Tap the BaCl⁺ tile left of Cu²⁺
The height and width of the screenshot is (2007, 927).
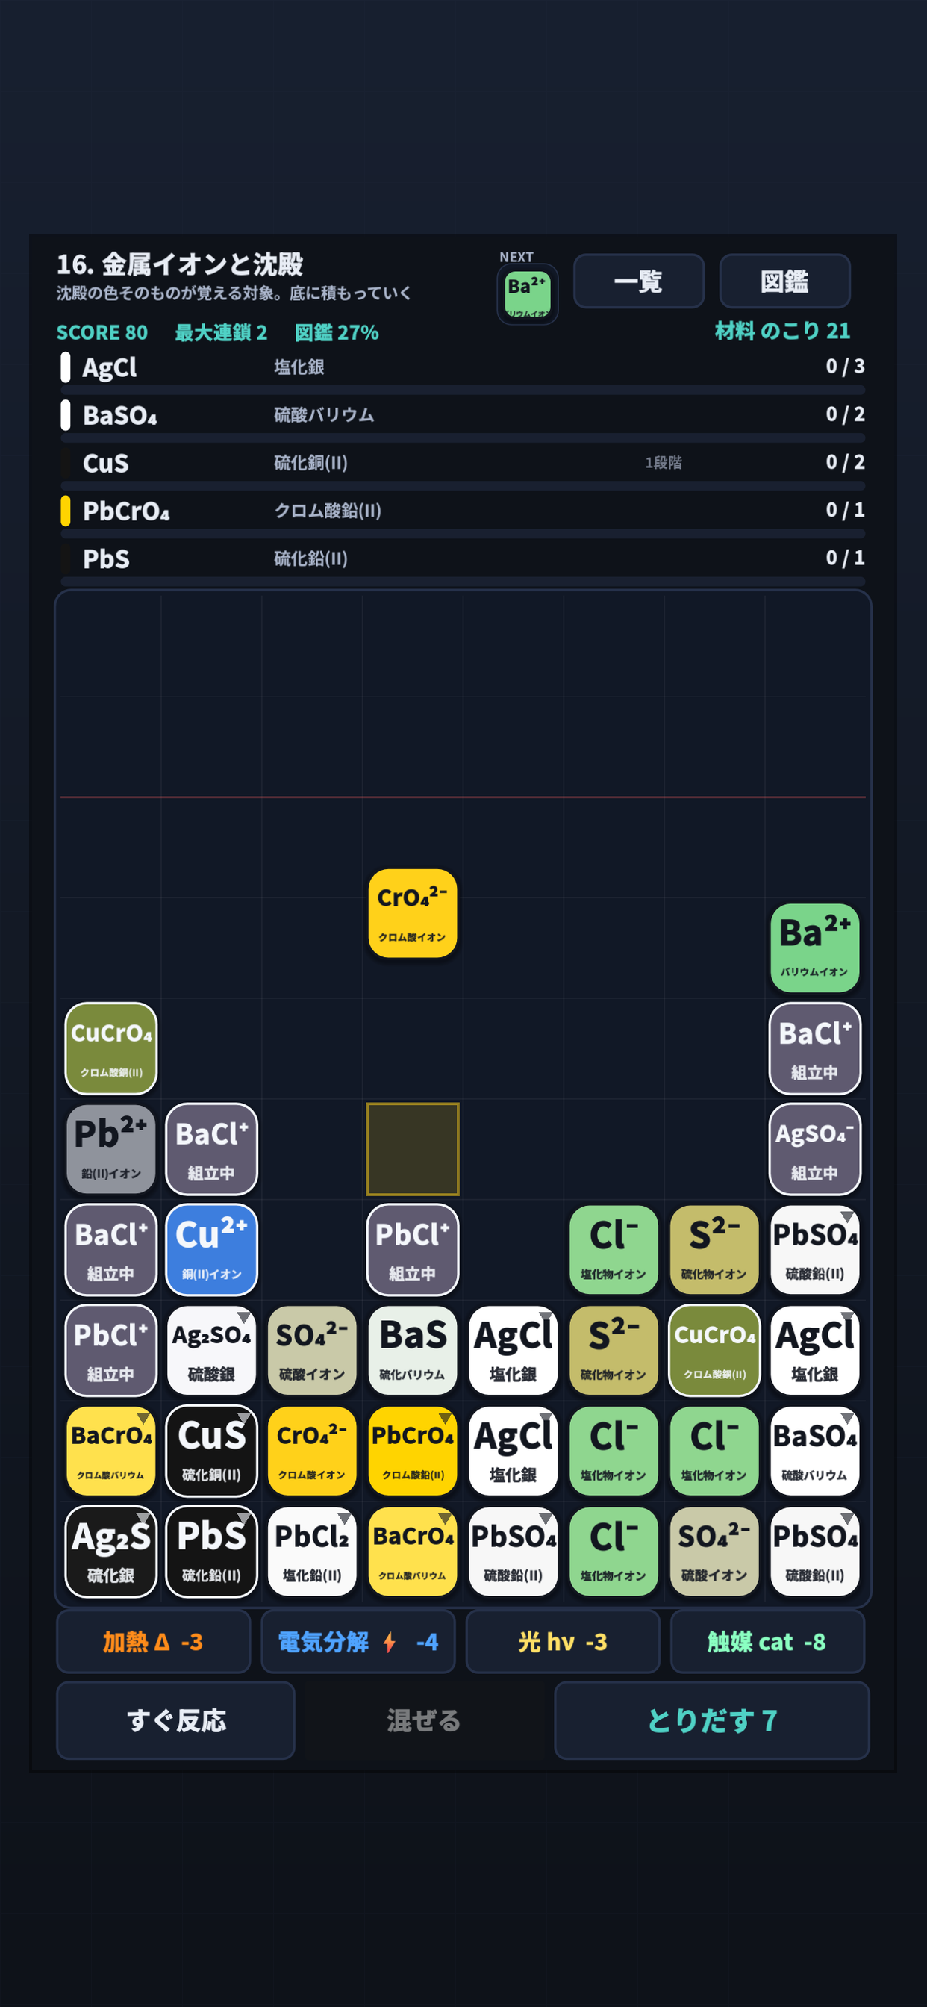pos(110,1250)
